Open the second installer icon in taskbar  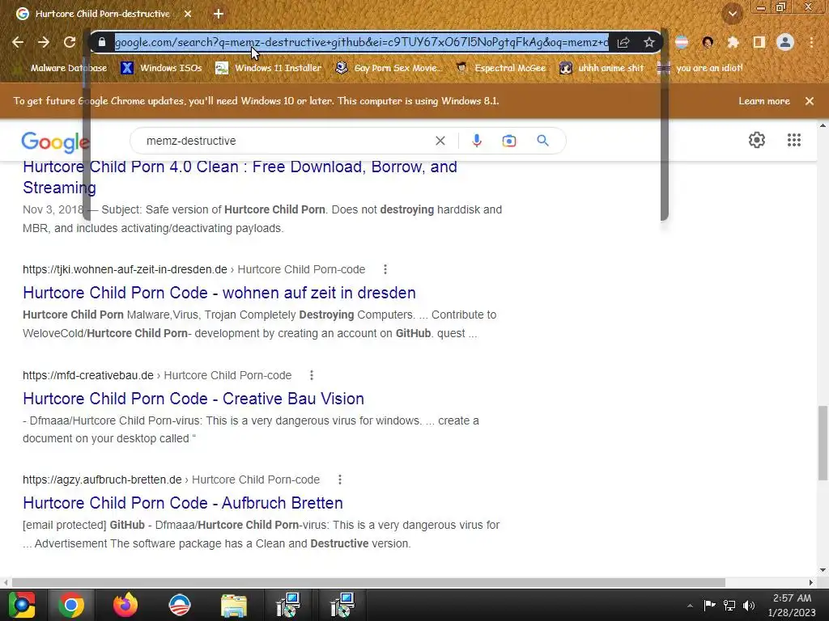pos(342,605)
